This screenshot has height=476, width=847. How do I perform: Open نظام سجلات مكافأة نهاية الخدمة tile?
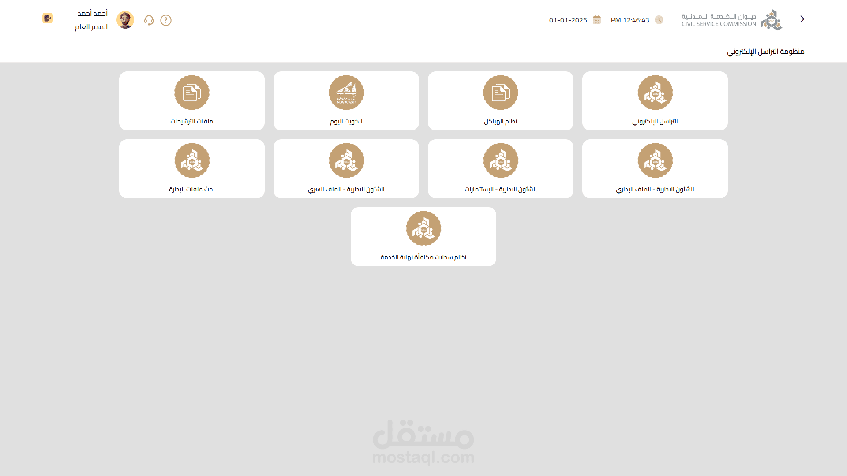[x=423, y=237]
